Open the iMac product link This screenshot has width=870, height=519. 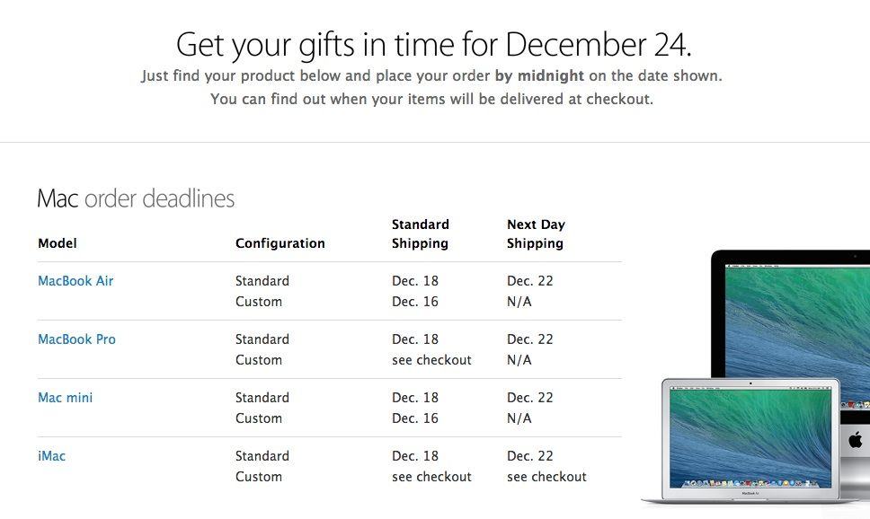coord(51,456)
